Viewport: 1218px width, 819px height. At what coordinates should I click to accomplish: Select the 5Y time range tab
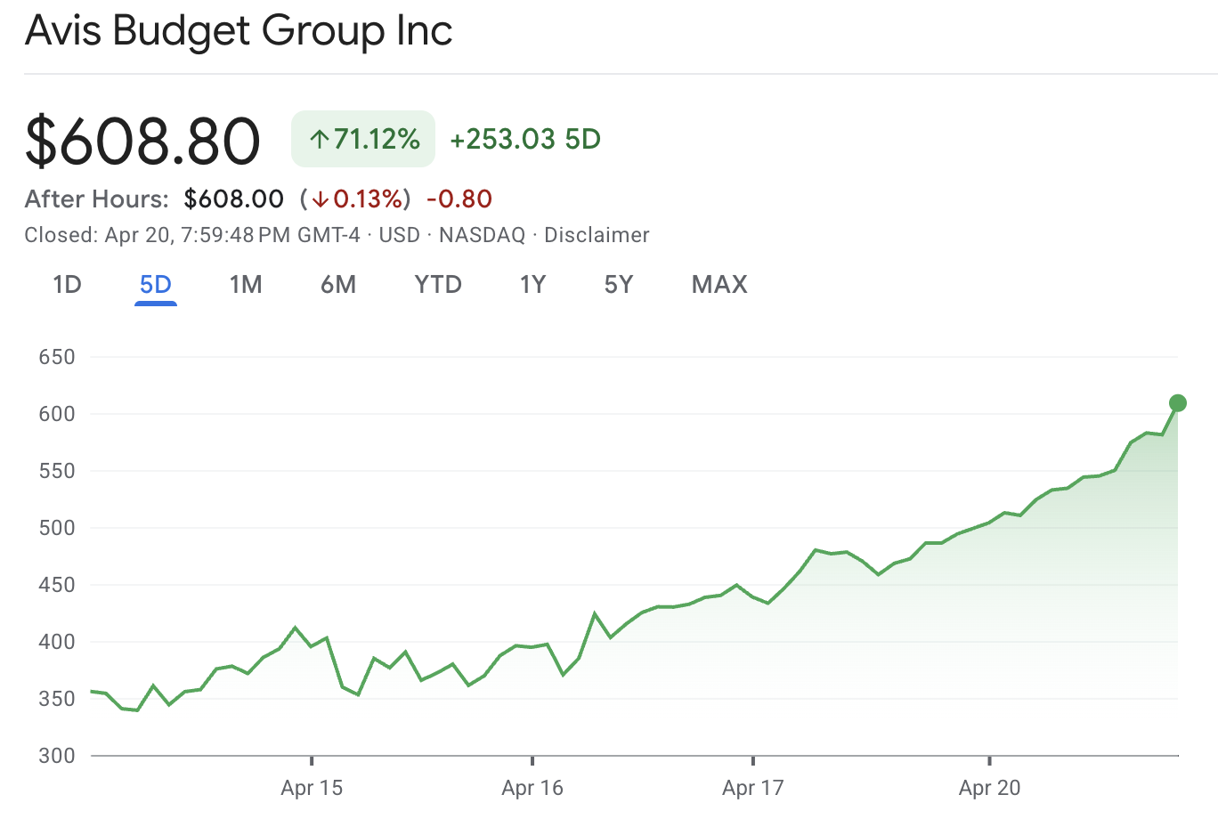pos(619,284)
